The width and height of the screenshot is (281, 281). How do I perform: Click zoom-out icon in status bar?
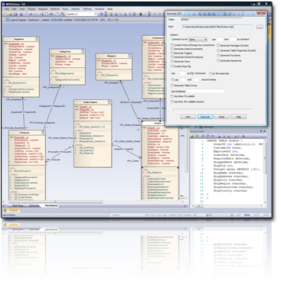(x=207, y=215)
